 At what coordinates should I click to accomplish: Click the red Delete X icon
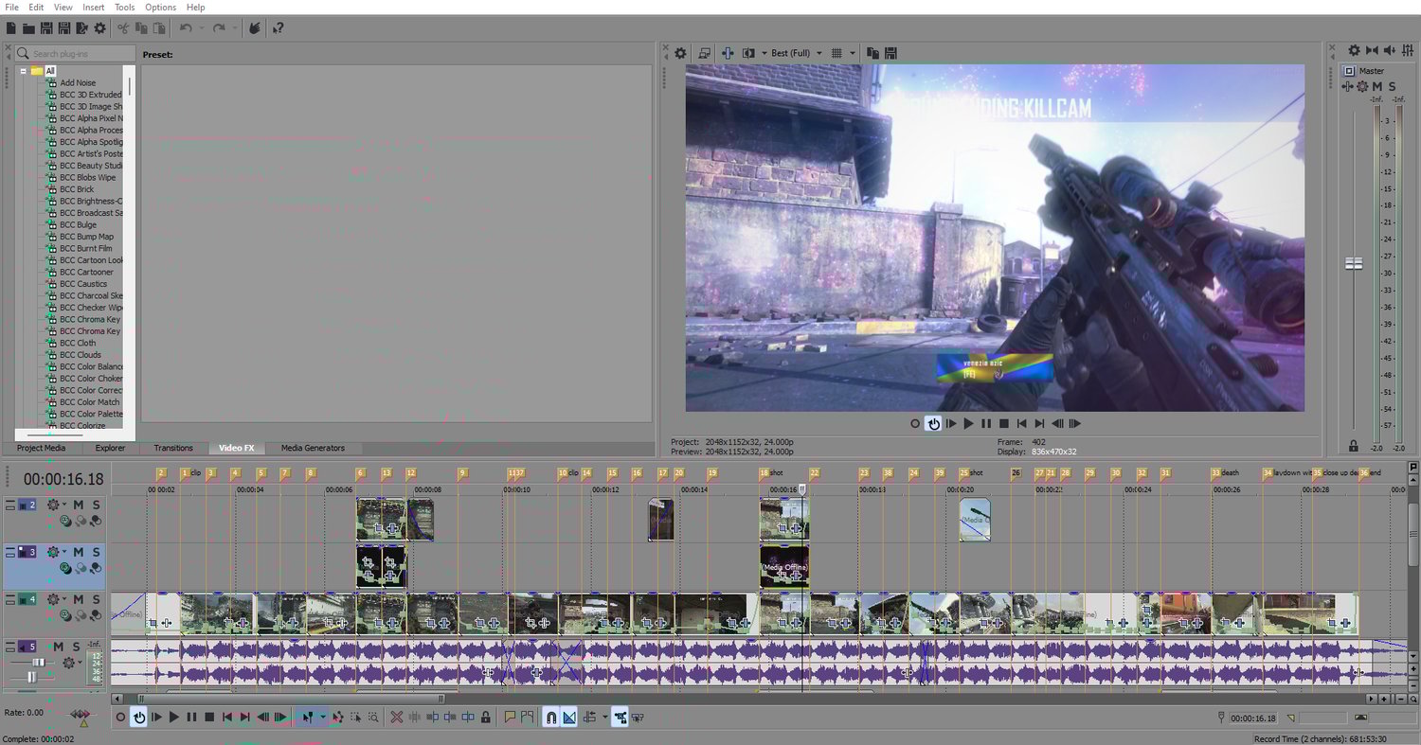pyautogui.click(x=397, y=718)
